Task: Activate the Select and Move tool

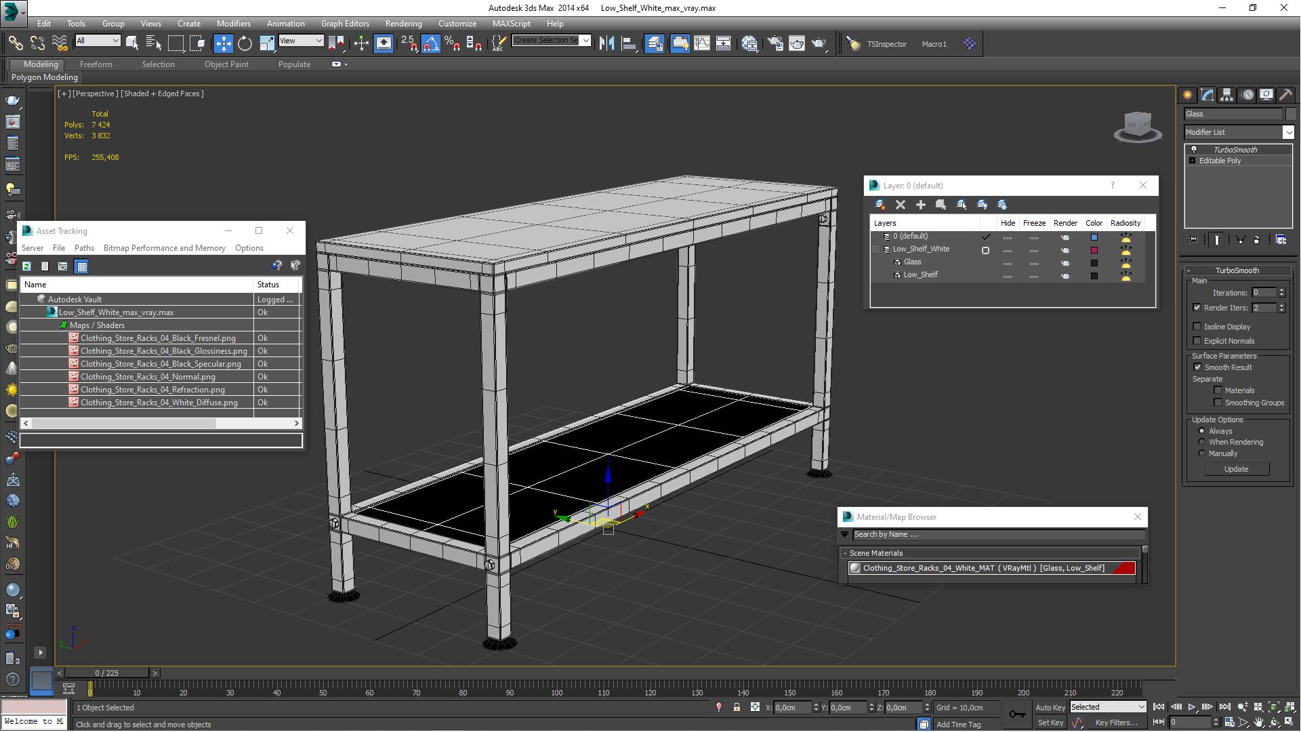Action: (x=223, y=43)
